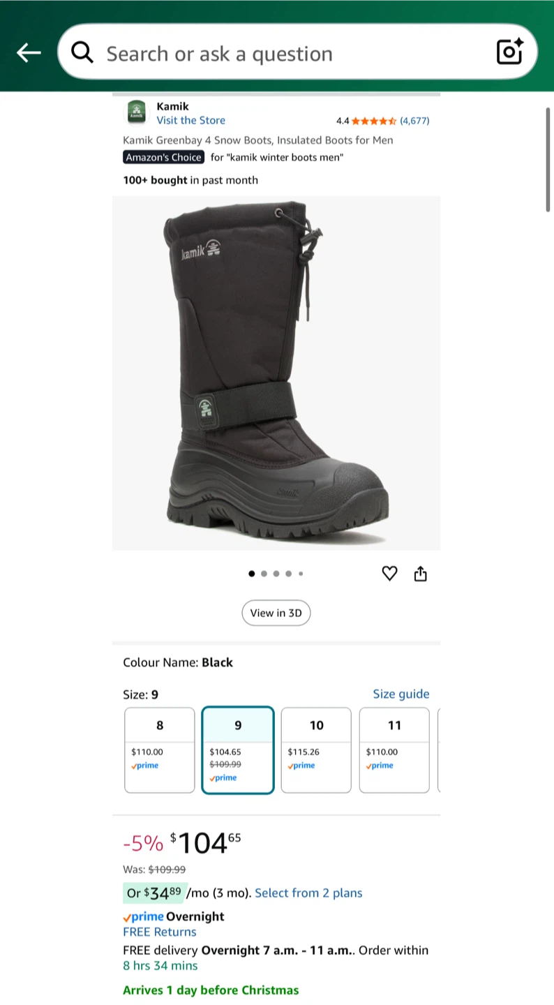Jump to second image via carousel dot
This screenshot has width=554, height=1005.
pos(264,574)
